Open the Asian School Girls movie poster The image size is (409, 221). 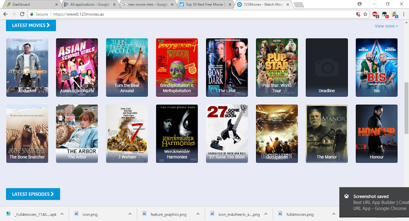tap(77, 68)
